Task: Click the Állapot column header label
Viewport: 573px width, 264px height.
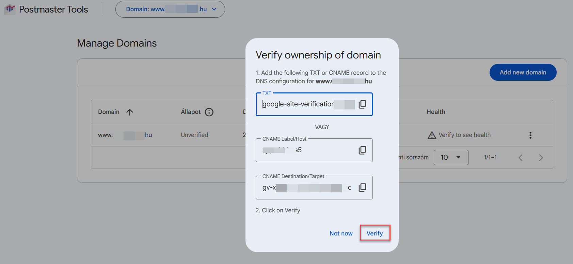Action: point(191,112)
